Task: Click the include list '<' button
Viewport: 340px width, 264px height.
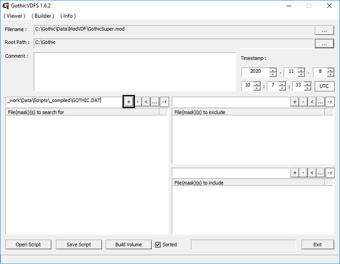Action: pyautogui.click(x=312, y=173)
